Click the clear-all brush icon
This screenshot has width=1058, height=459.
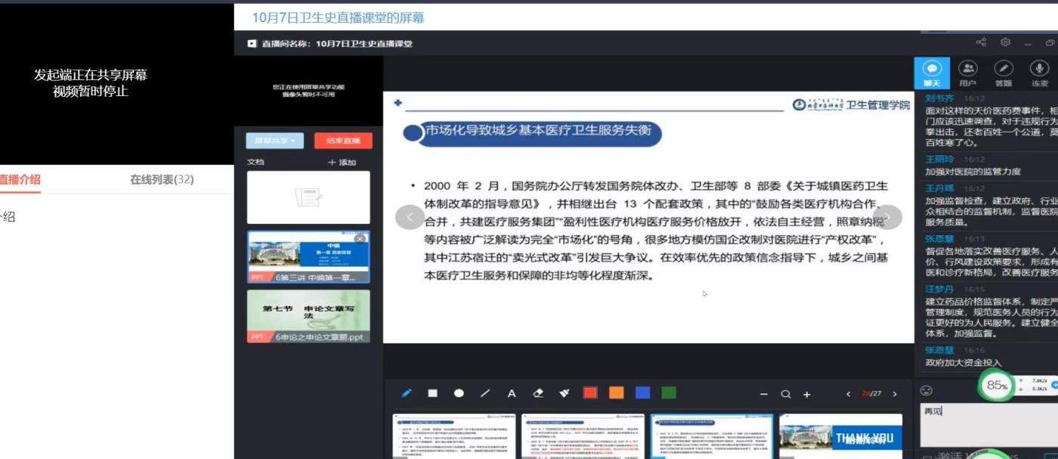564,393
